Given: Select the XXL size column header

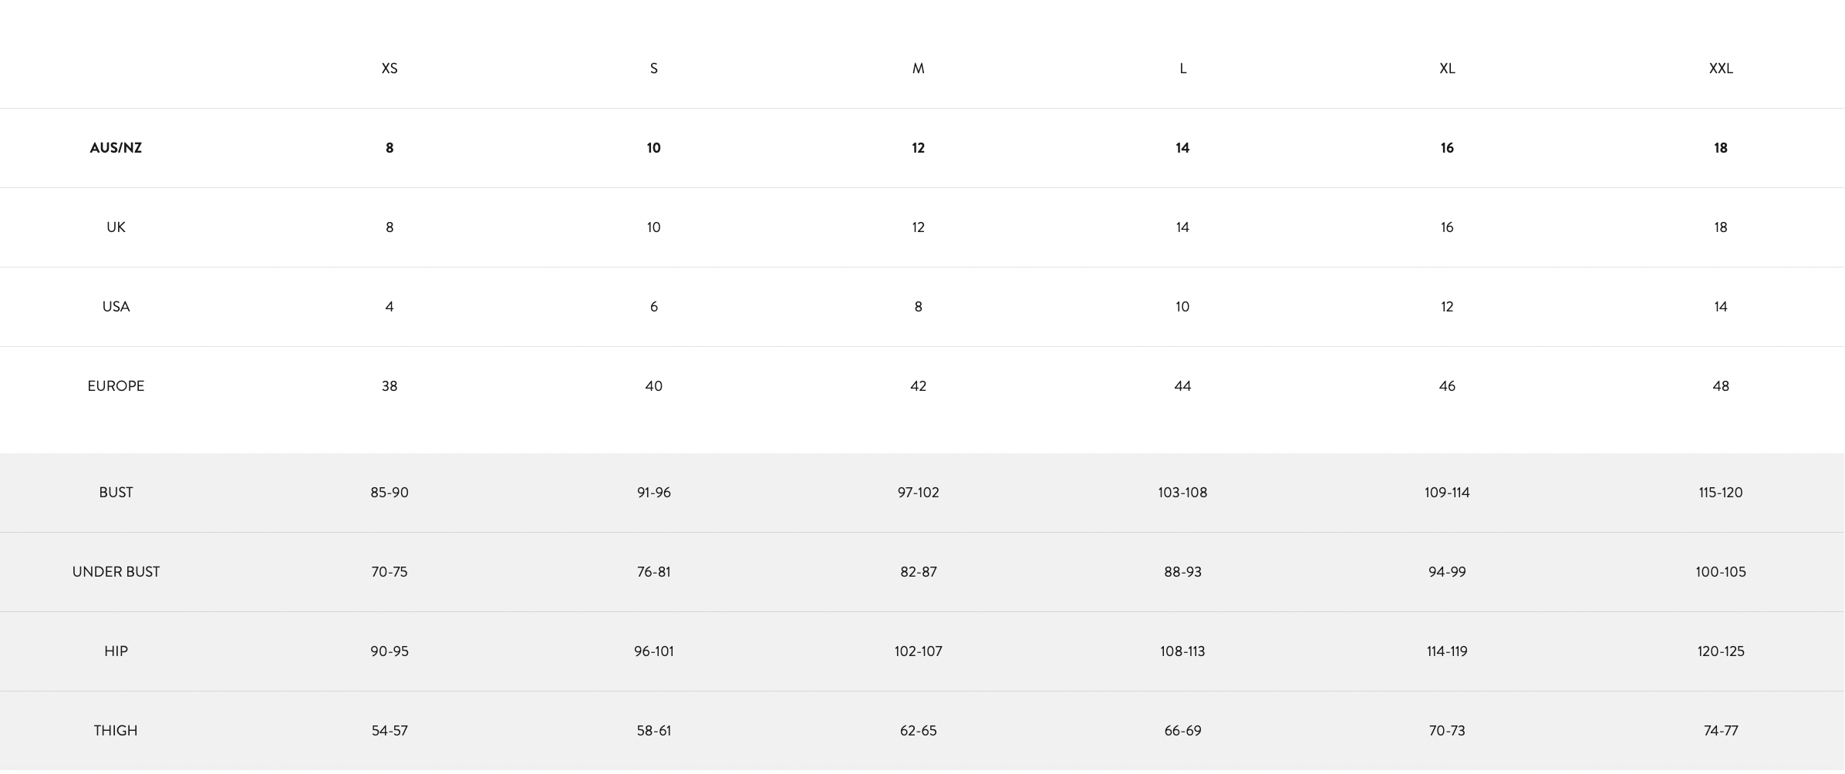Looking at the screenshot, I should (x=1721, y=69).
